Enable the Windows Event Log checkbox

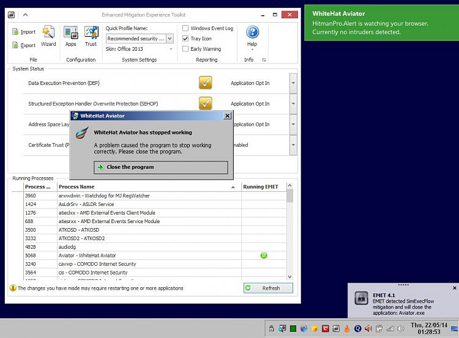185,28
